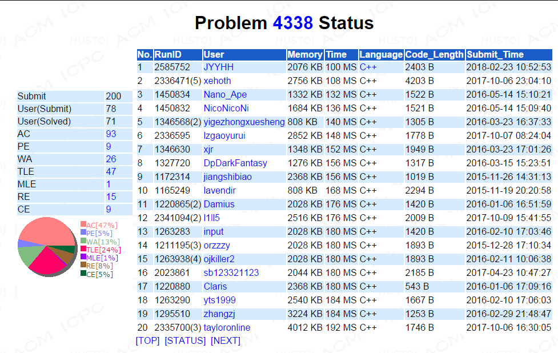Click the MLE[1%] legend label
This screenshot has height=353, width=558.
tap(102, 258)
